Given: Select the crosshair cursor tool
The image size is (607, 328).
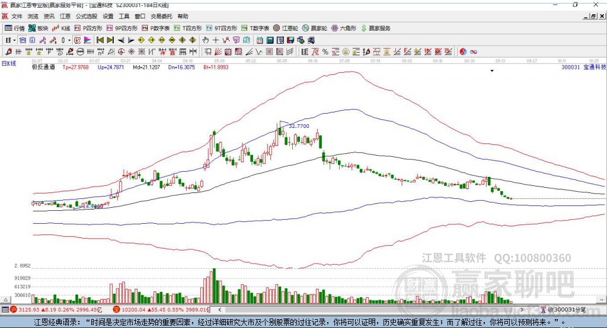Looking at the screenshot, I should [216, 40].
